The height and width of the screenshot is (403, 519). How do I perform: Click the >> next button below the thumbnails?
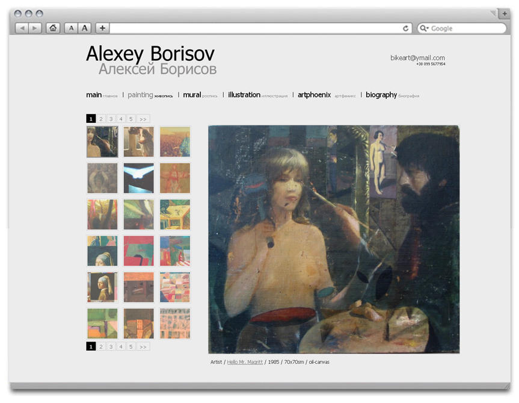click(143, 346)
